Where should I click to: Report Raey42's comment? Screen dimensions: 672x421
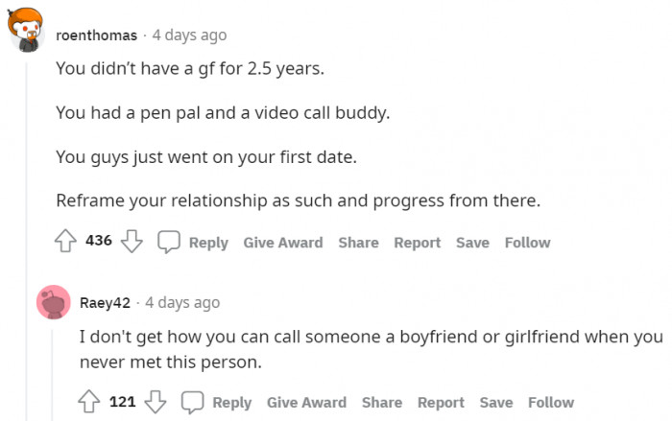(441, 402)
